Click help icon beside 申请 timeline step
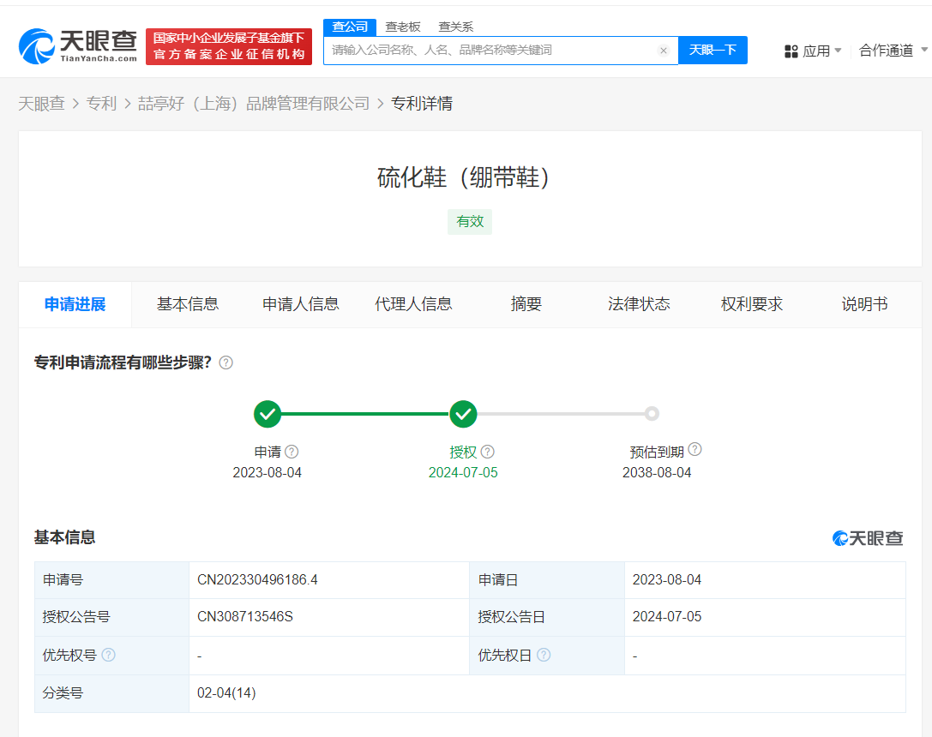The image size is (932, 737). pos(290,451)
